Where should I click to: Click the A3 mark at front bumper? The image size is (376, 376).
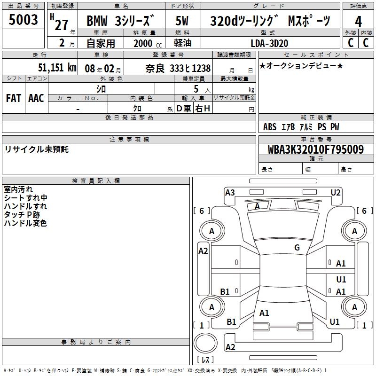point(230,192)
